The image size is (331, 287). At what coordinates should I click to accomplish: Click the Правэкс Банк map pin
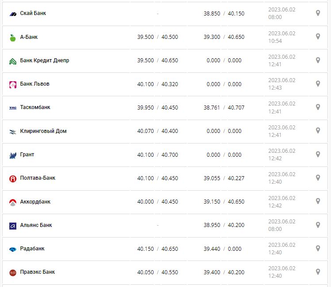318,272
